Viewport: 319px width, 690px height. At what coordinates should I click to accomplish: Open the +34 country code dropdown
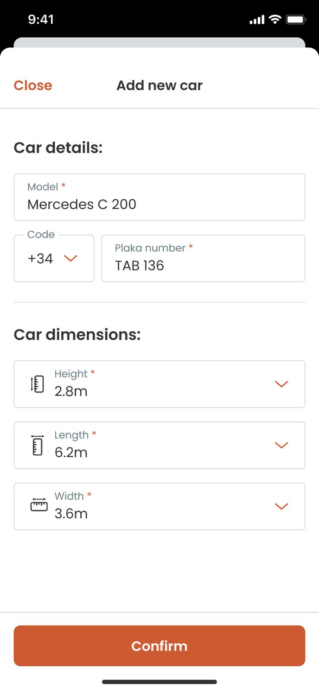pos(54,258)
